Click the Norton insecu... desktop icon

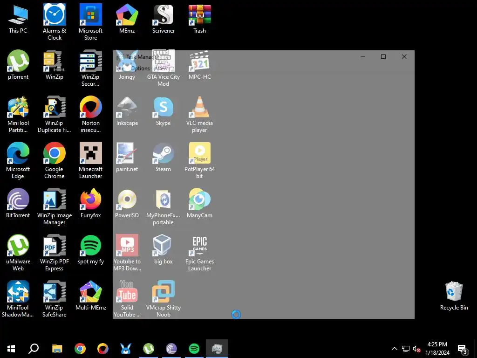pyautogui.click(x=91, y=115)
